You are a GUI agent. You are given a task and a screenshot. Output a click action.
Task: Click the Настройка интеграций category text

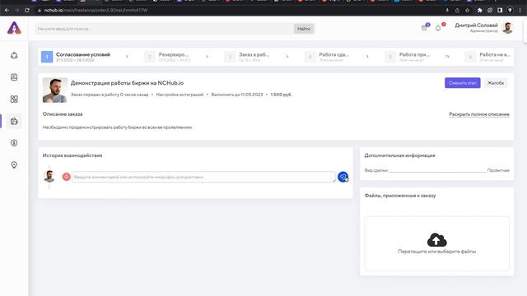pos(180,95)
